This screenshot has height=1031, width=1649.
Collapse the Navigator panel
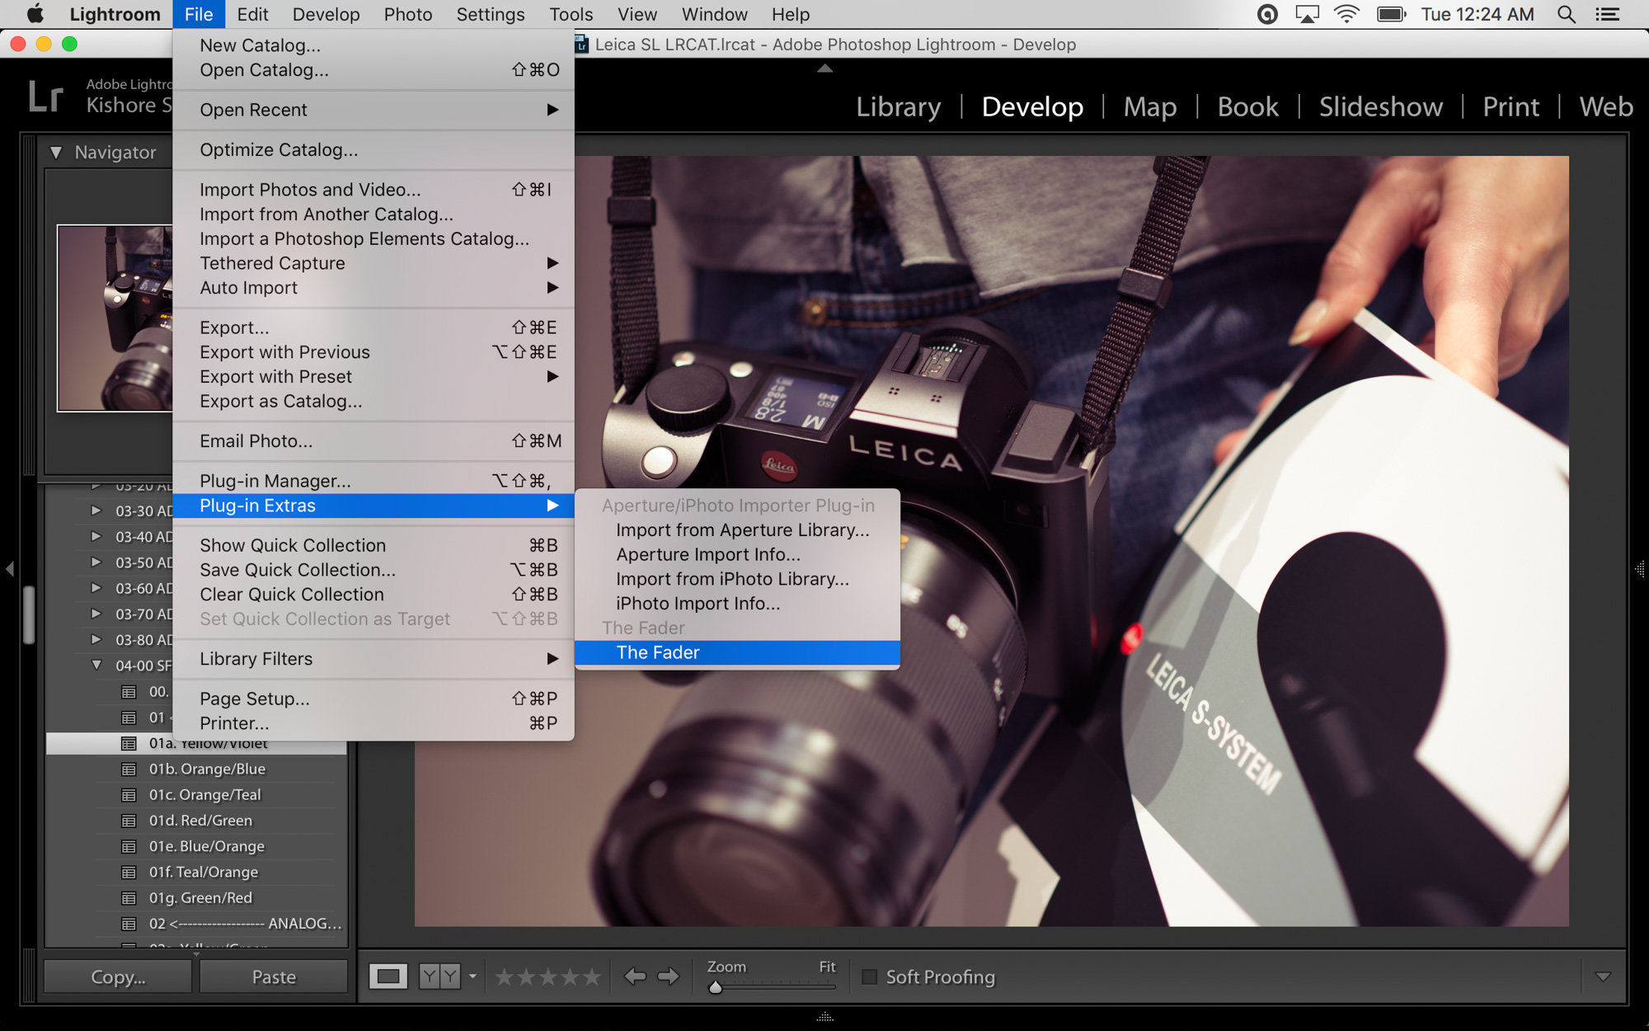click(56, 152)
